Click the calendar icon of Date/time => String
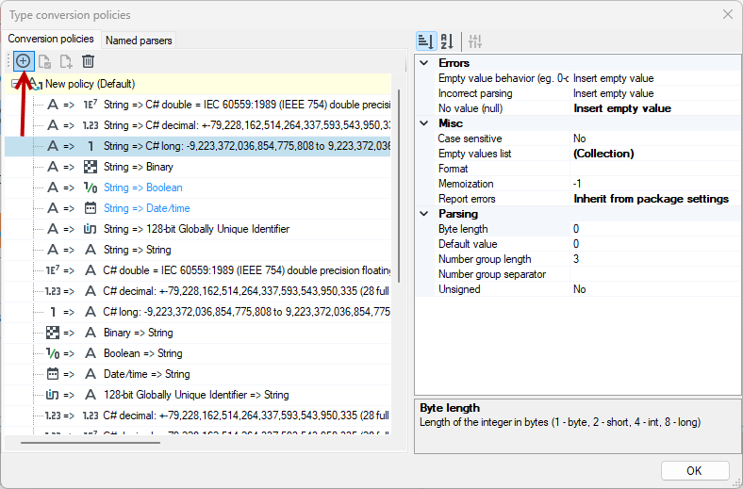Screen dimensions: 743x489 pos(53,374)
